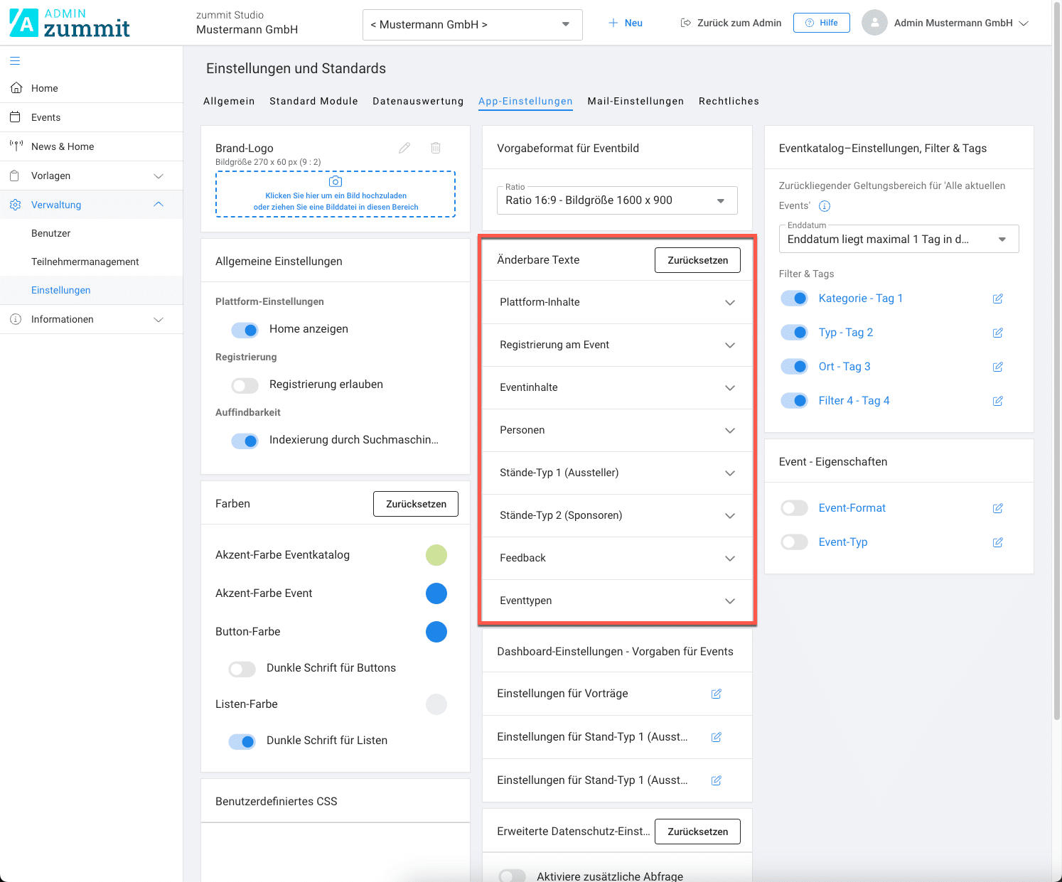Image resolution: width=1062 pixels, height=882 pixels.
Task: Disable the Home anzeigen toggle
Action: [245, 330]
